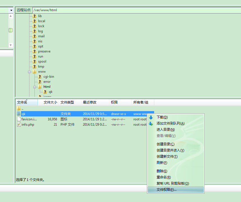241x202 pixels.
Task: Click the 'preserve' folder icon
Action: (x=34, y=51)
